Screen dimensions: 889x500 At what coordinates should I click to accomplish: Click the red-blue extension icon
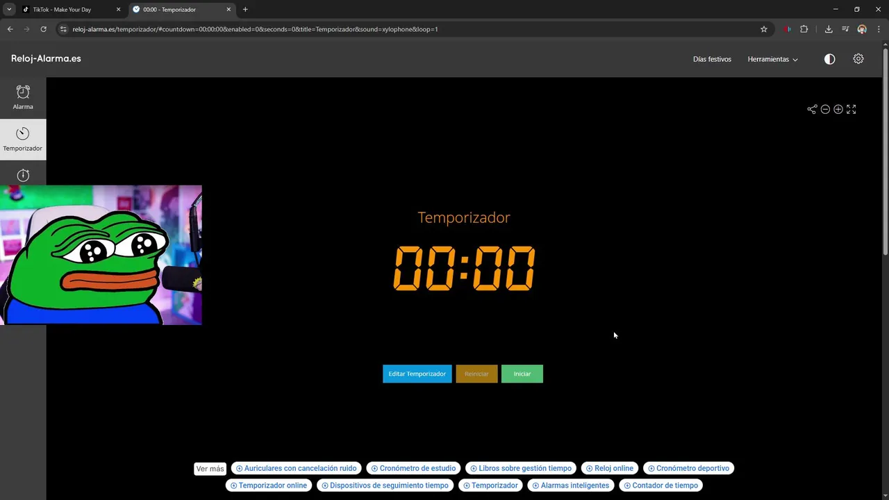[787, 29]
